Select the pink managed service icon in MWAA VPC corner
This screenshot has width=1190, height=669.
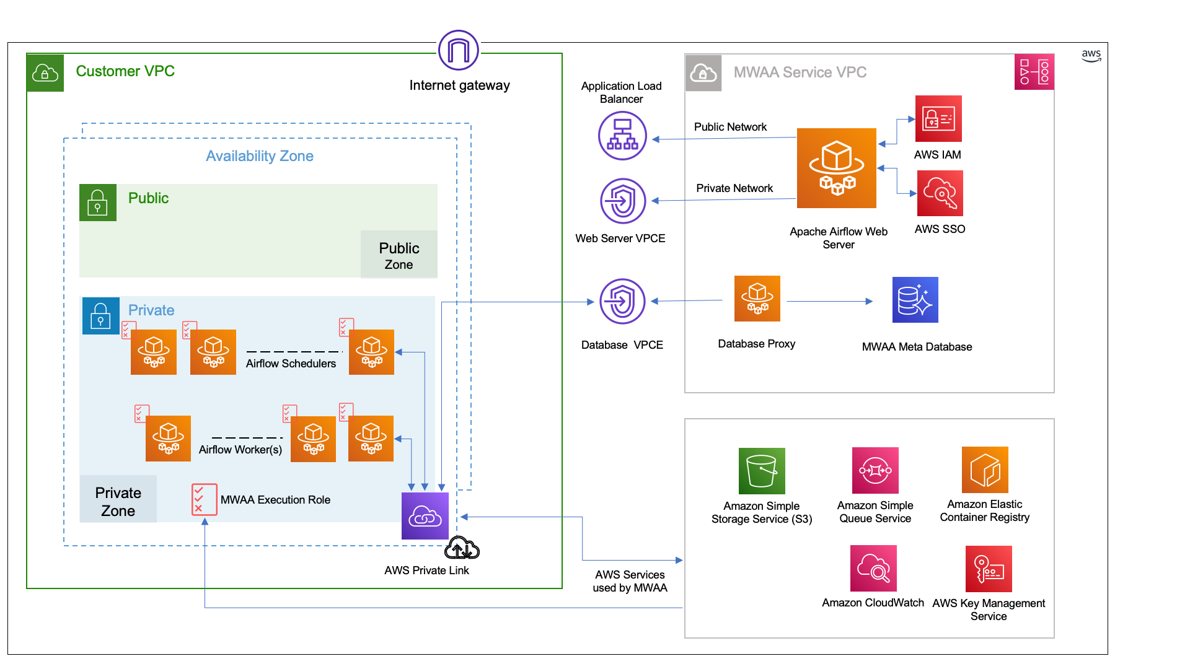coord(1034,72)
